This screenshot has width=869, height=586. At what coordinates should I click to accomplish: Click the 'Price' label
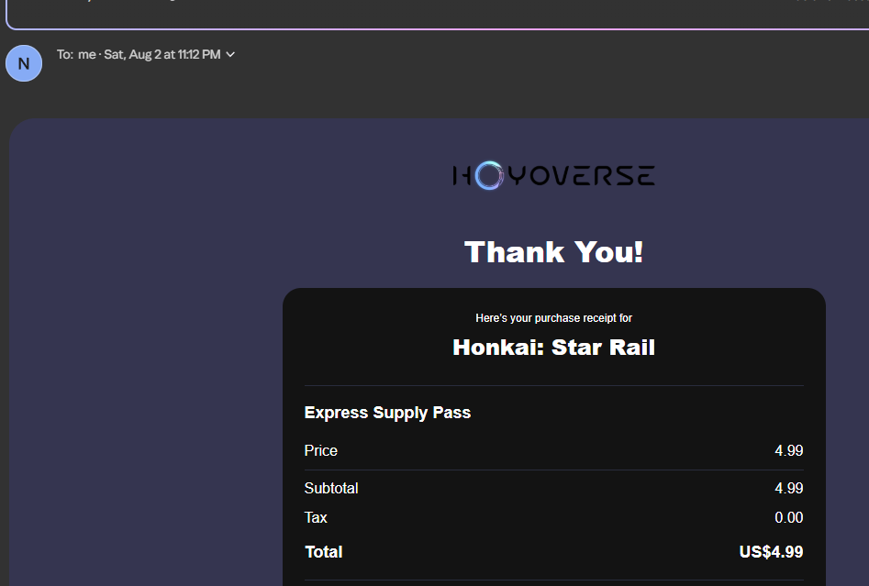pos(321,450)
